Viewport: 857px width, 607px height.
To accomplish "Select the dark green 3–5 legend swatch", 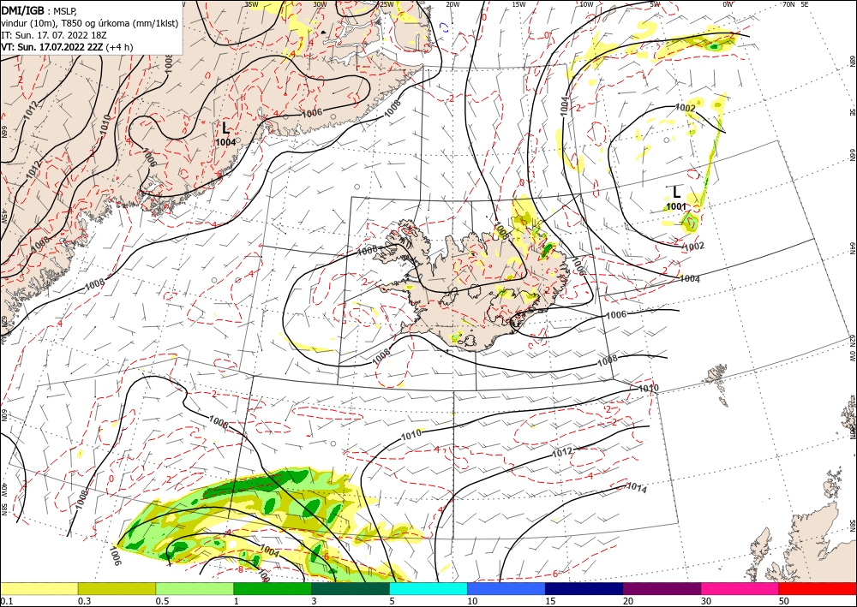I will (x=351, y=588).
